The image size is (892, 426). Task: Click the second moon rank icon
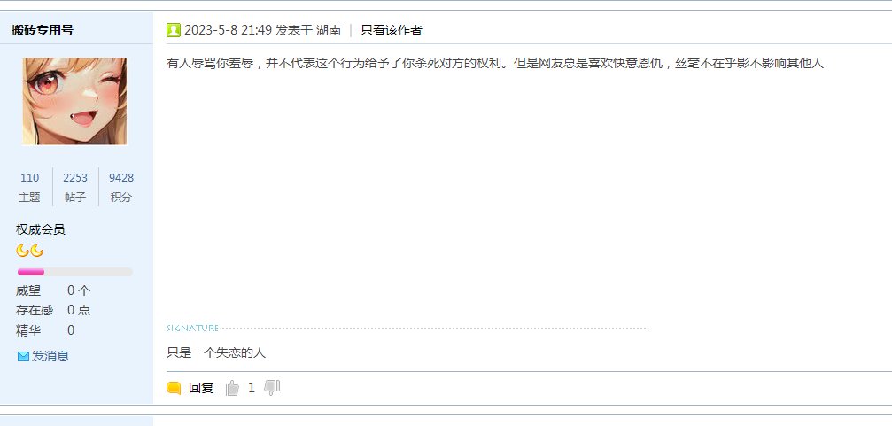(x=37, y=251)
